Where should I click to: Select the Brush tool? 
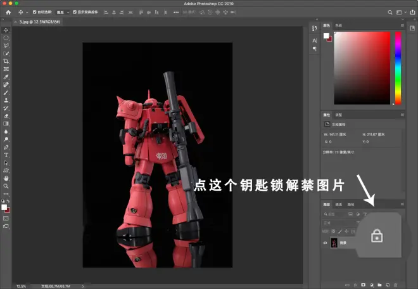[6, 93]
